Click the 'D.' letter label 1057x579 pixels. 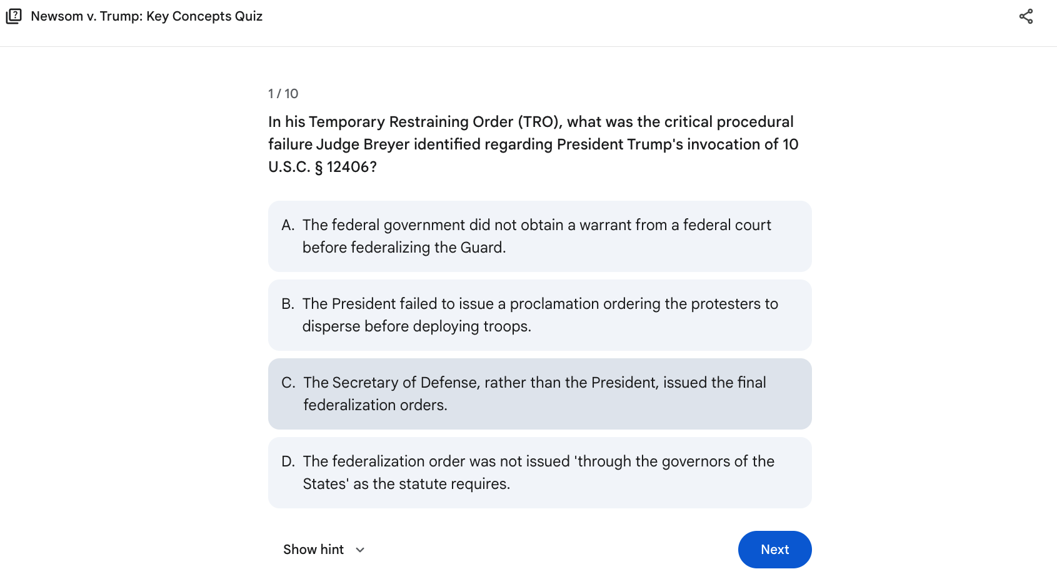288,461
